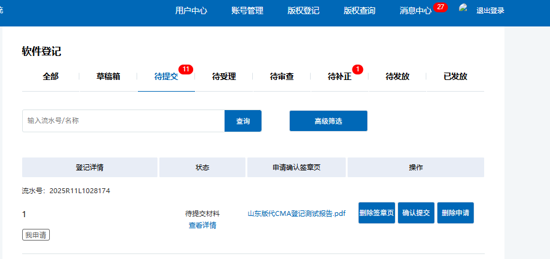Click the user avatar icon

[x=464, y=9]
